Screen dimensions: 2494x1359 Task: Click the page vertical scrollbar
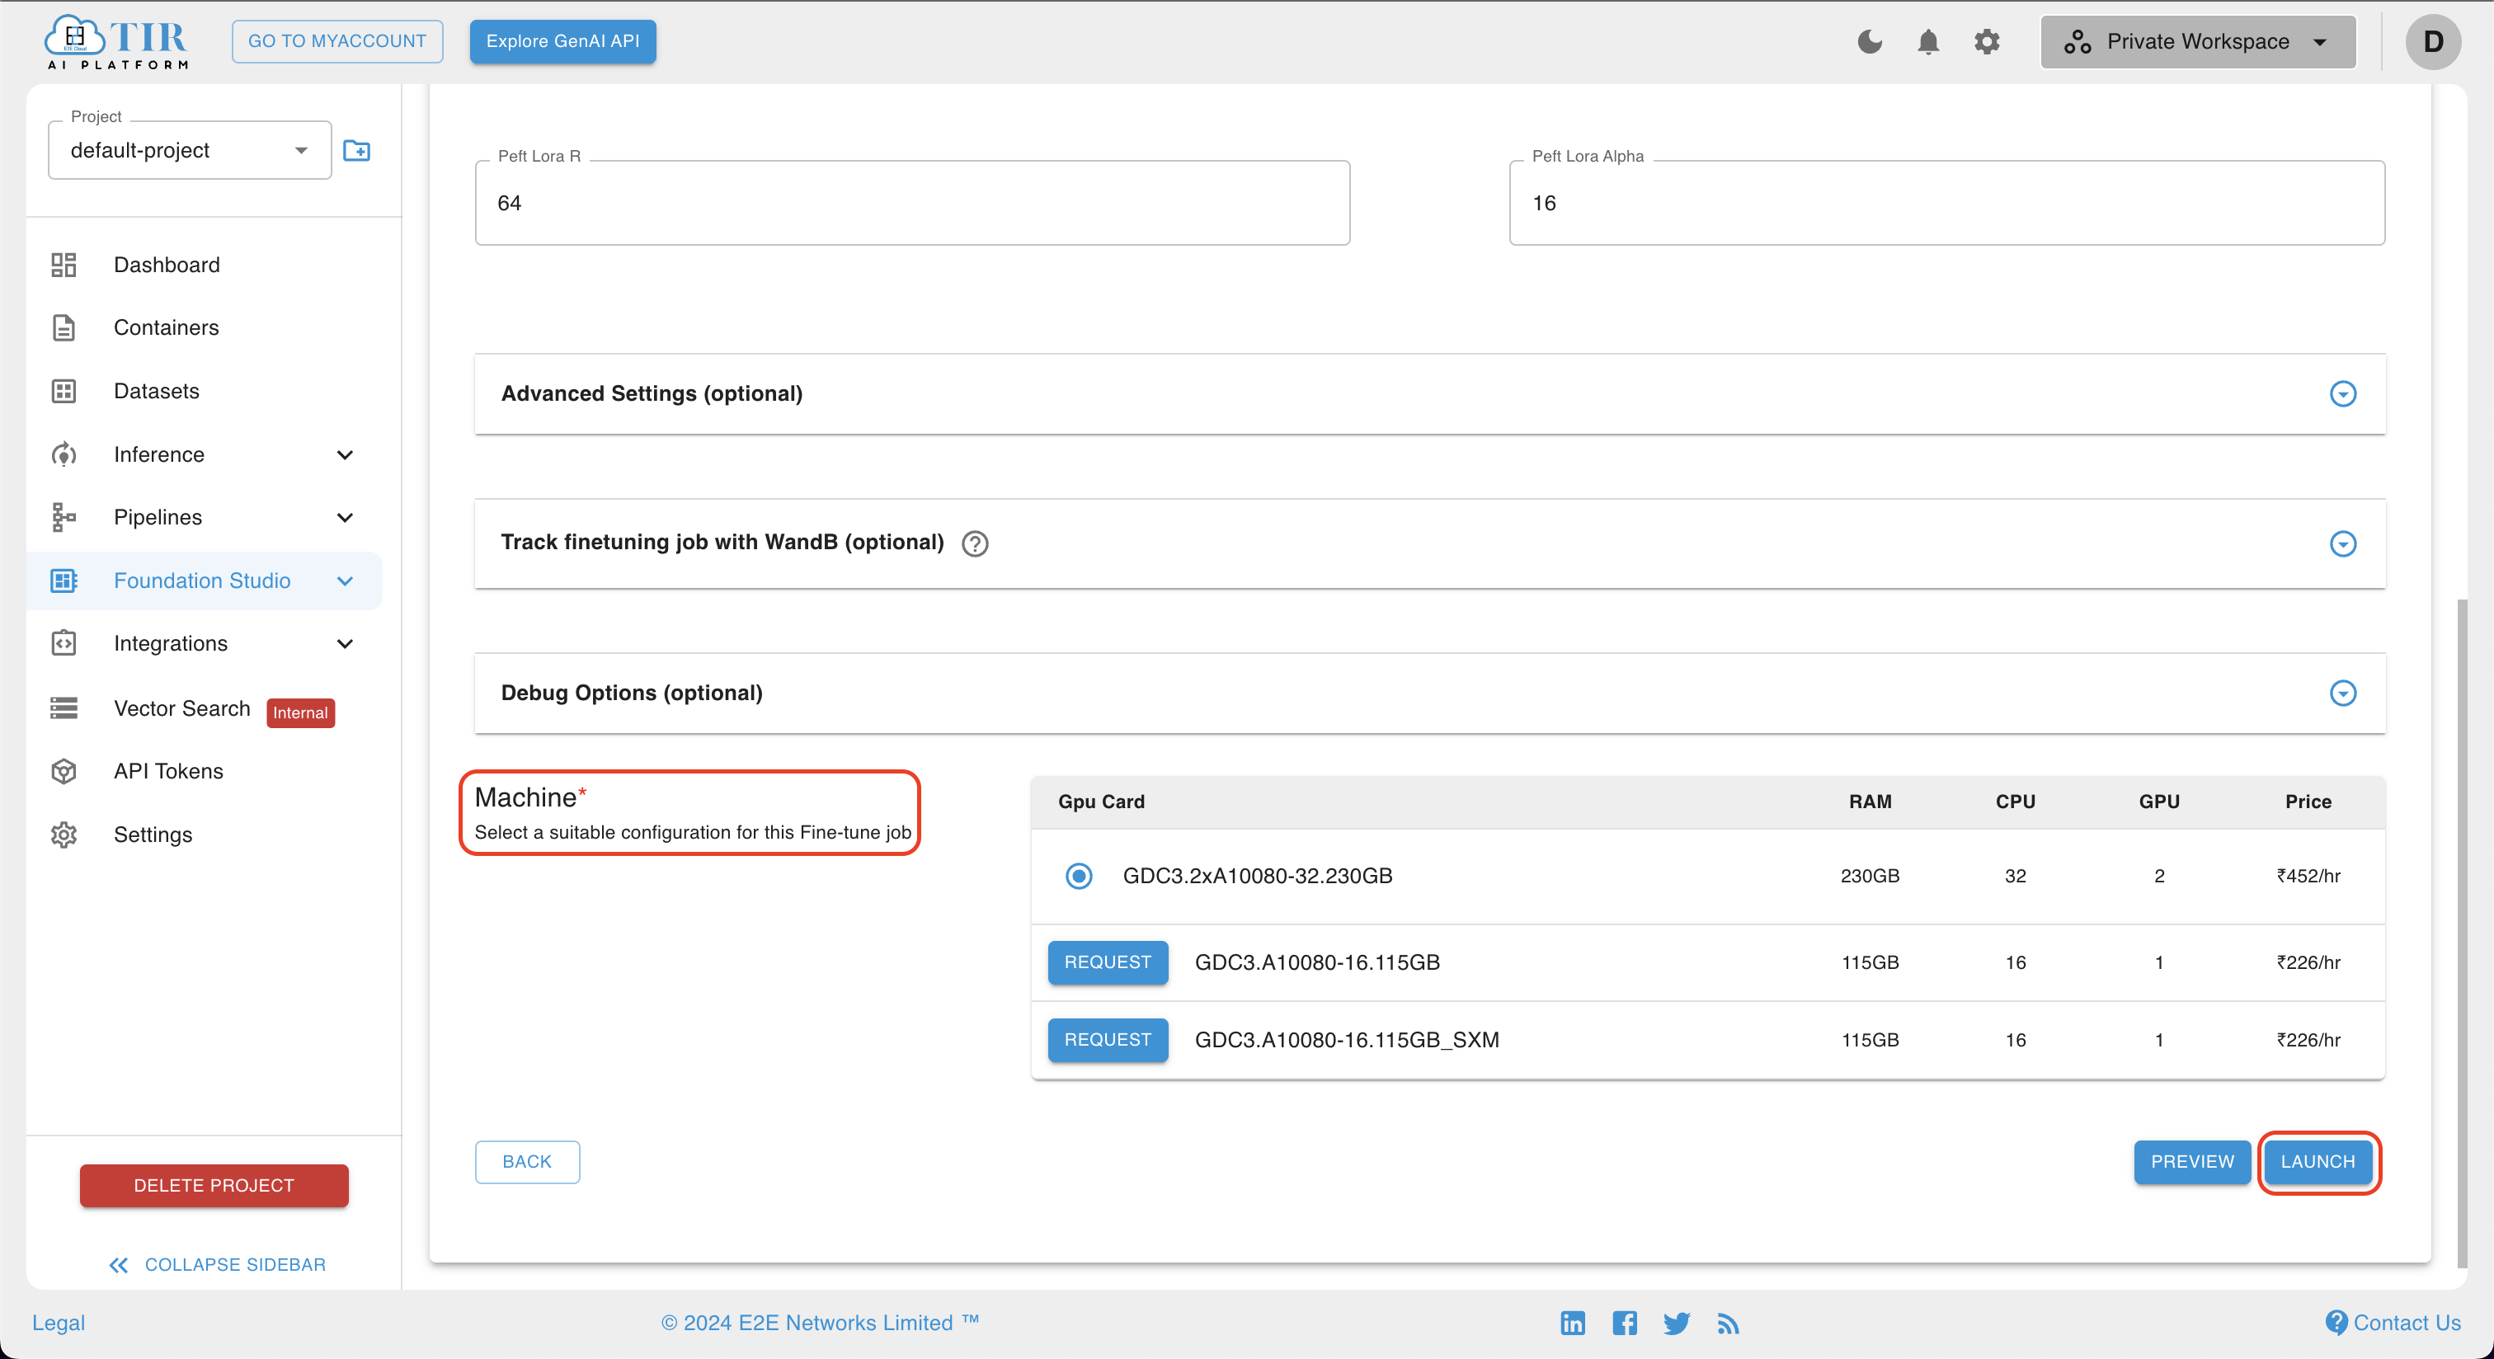pos(2462,934)
